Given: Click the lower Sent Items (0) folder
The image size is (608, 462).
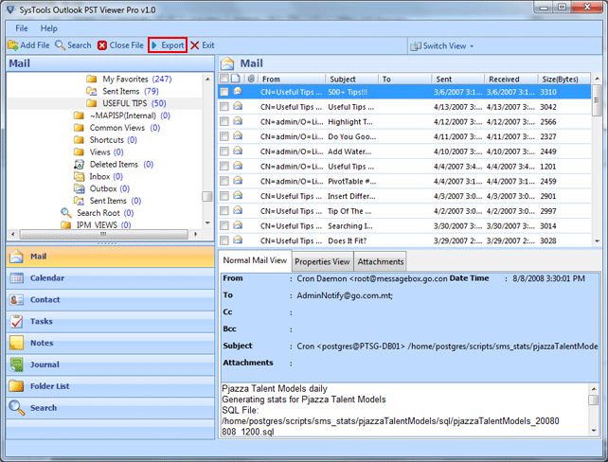Looking at the screenshot, I should [107, 201].
